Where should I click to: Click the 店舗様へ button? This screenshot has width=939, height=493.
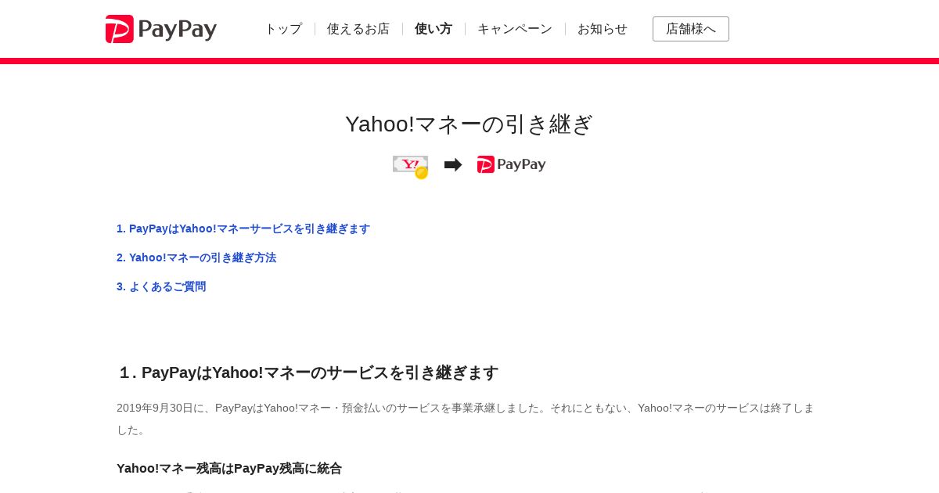click(691, 29)
